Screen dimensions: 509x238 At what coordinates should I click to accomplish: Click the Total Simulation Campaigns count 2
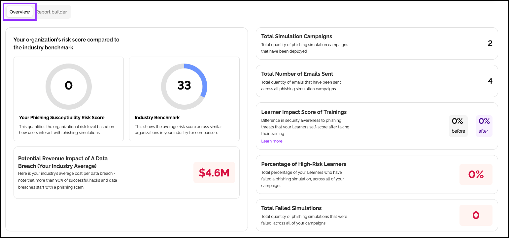[490, 43]
